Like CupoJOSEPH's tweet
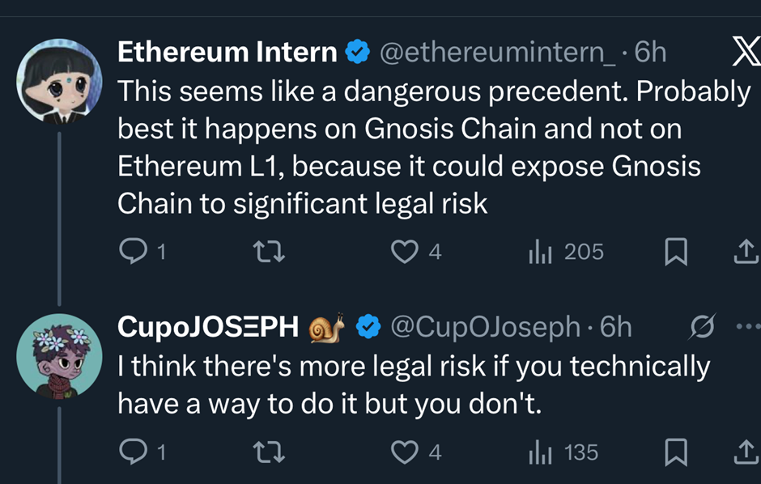This screenshot has width=761, height=484. point(404,452)
